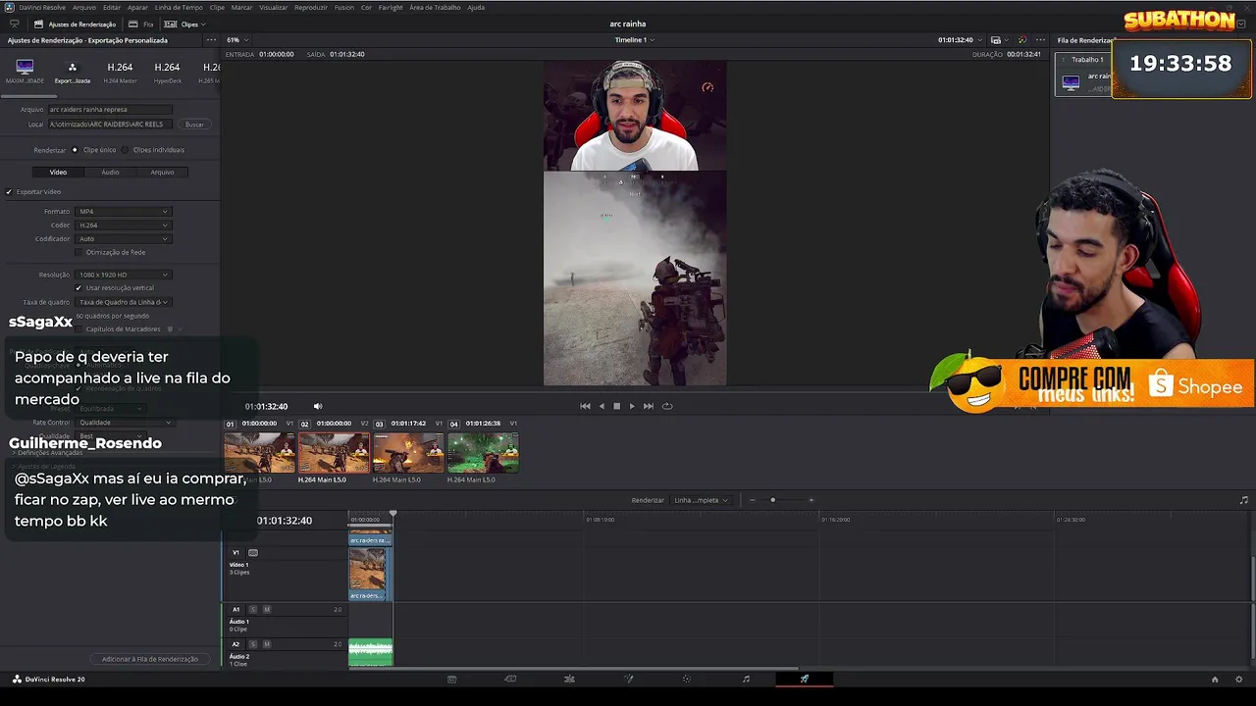This screenshot has width=1256, height=706.
Task: Click the arc raiders file name field
Action: (x=110, y=110)
